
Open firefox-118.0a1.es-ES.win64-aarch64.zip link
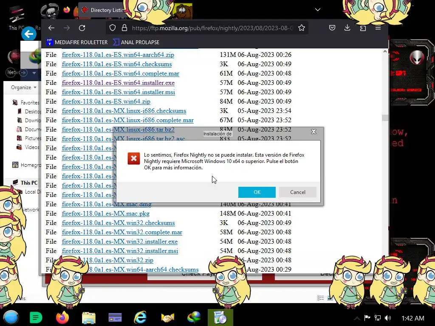[118, 55]
